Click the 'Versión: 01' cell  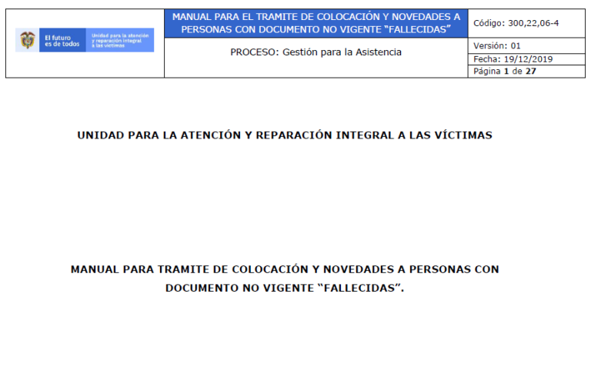[x=526, y=45]
